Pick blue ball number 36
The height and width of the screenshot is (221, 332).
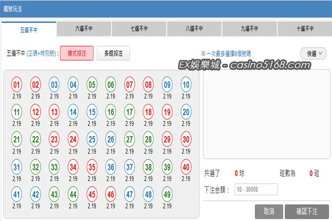(x=111, y=167)
